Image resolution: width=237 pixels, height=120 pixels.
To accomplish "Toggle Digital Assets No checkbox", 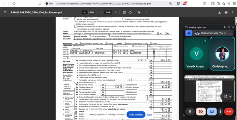I will point(166,34).
